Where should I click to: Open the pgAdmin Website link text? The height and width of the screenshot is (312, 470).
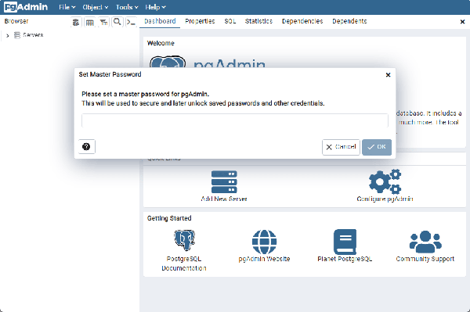[264, 259]
